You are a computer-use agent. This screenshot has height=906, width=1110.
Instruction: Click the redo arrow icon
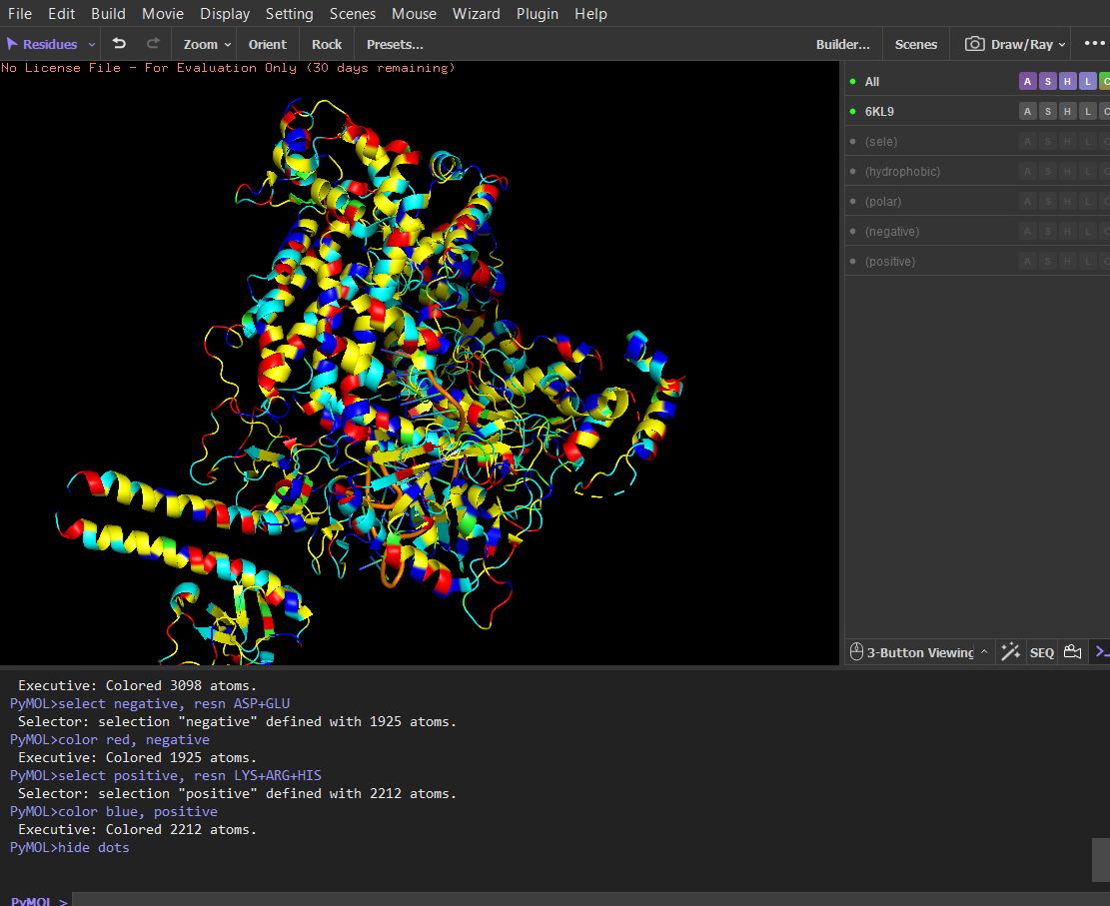153,44
